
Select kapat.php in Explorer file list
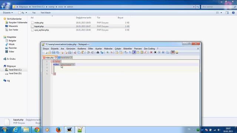[x=39, y=26]
